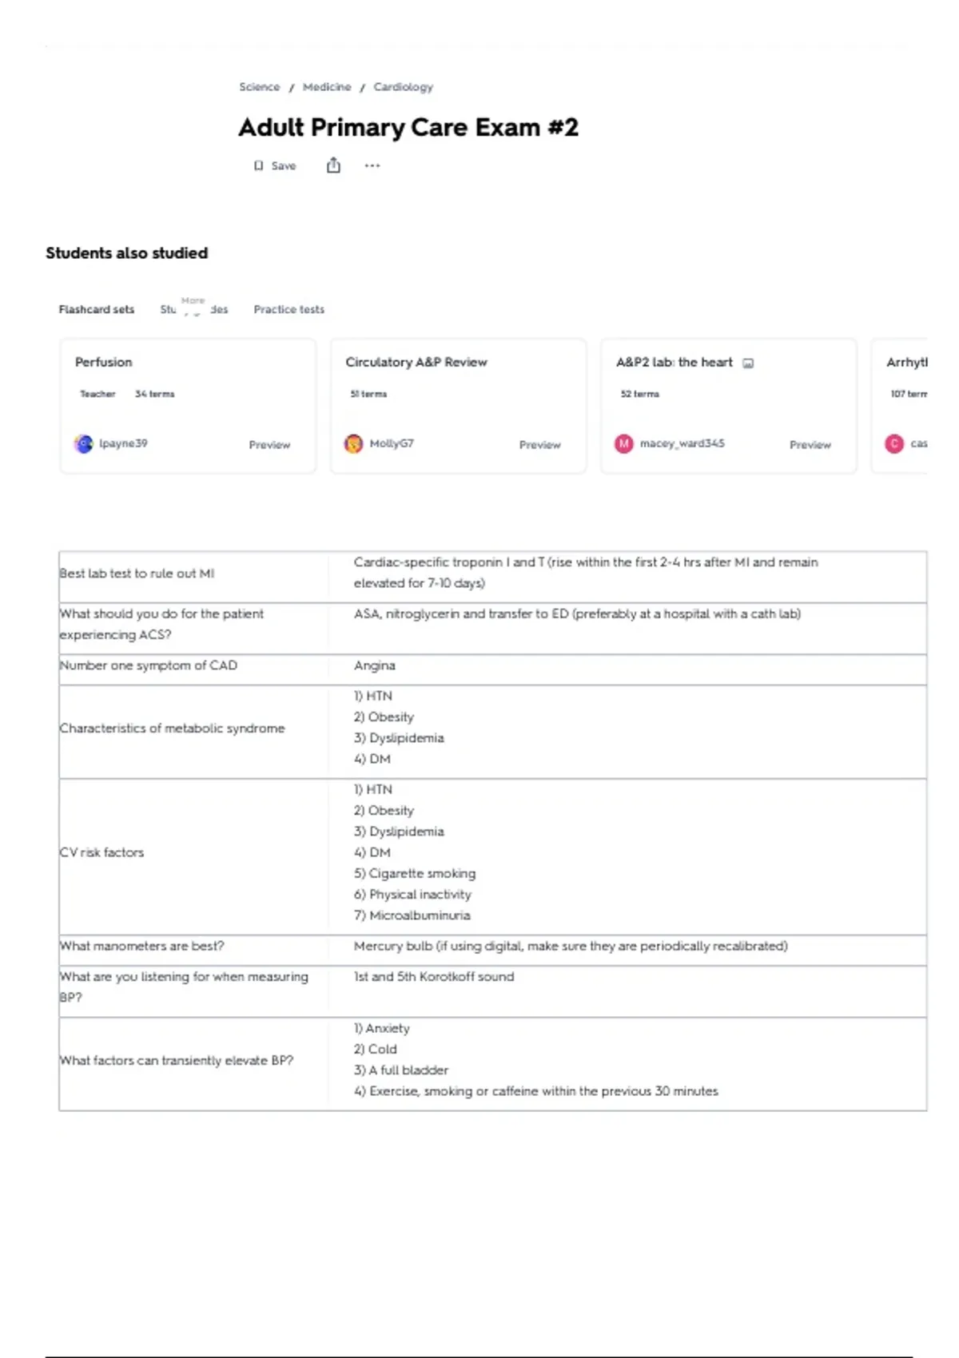Preview the Circulatory A&P Review set
Viewport: 959px width, 1358px height.
540,445
